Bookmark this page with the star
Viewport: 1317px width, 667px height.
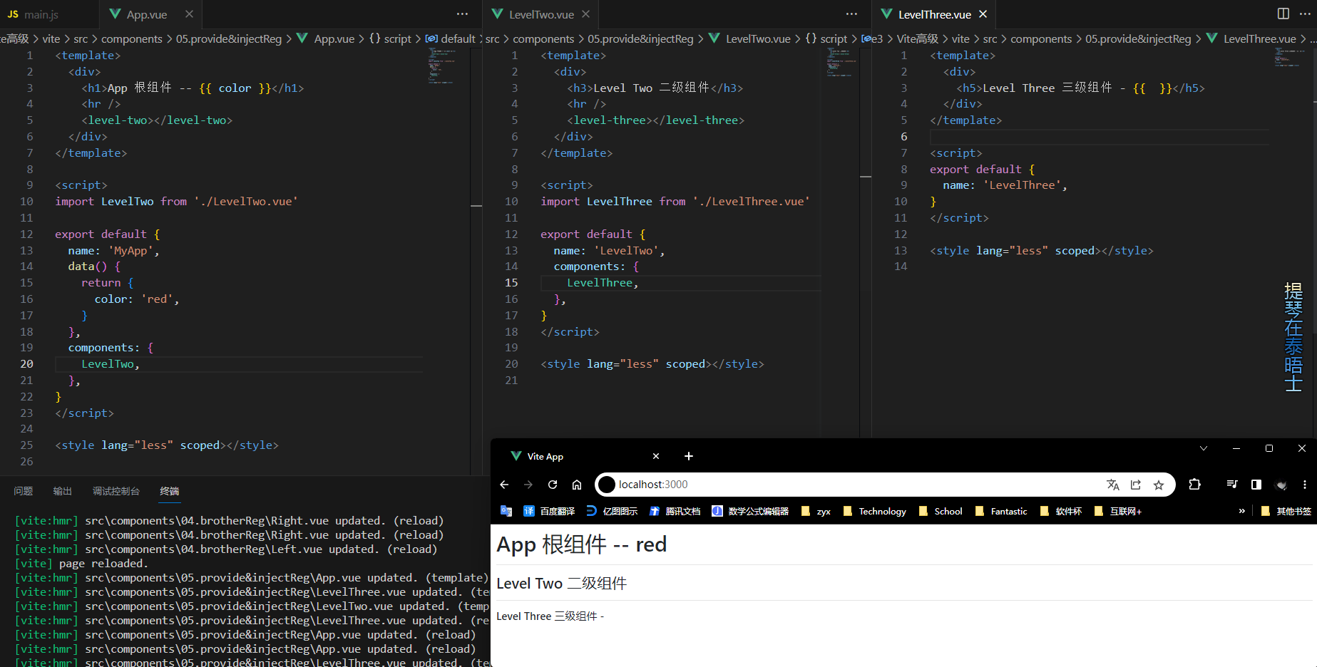1159,485
